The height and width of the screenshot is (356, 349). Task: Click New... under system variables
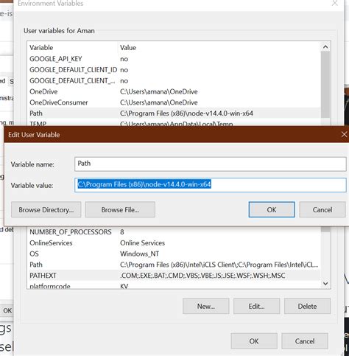pos(206,306)
